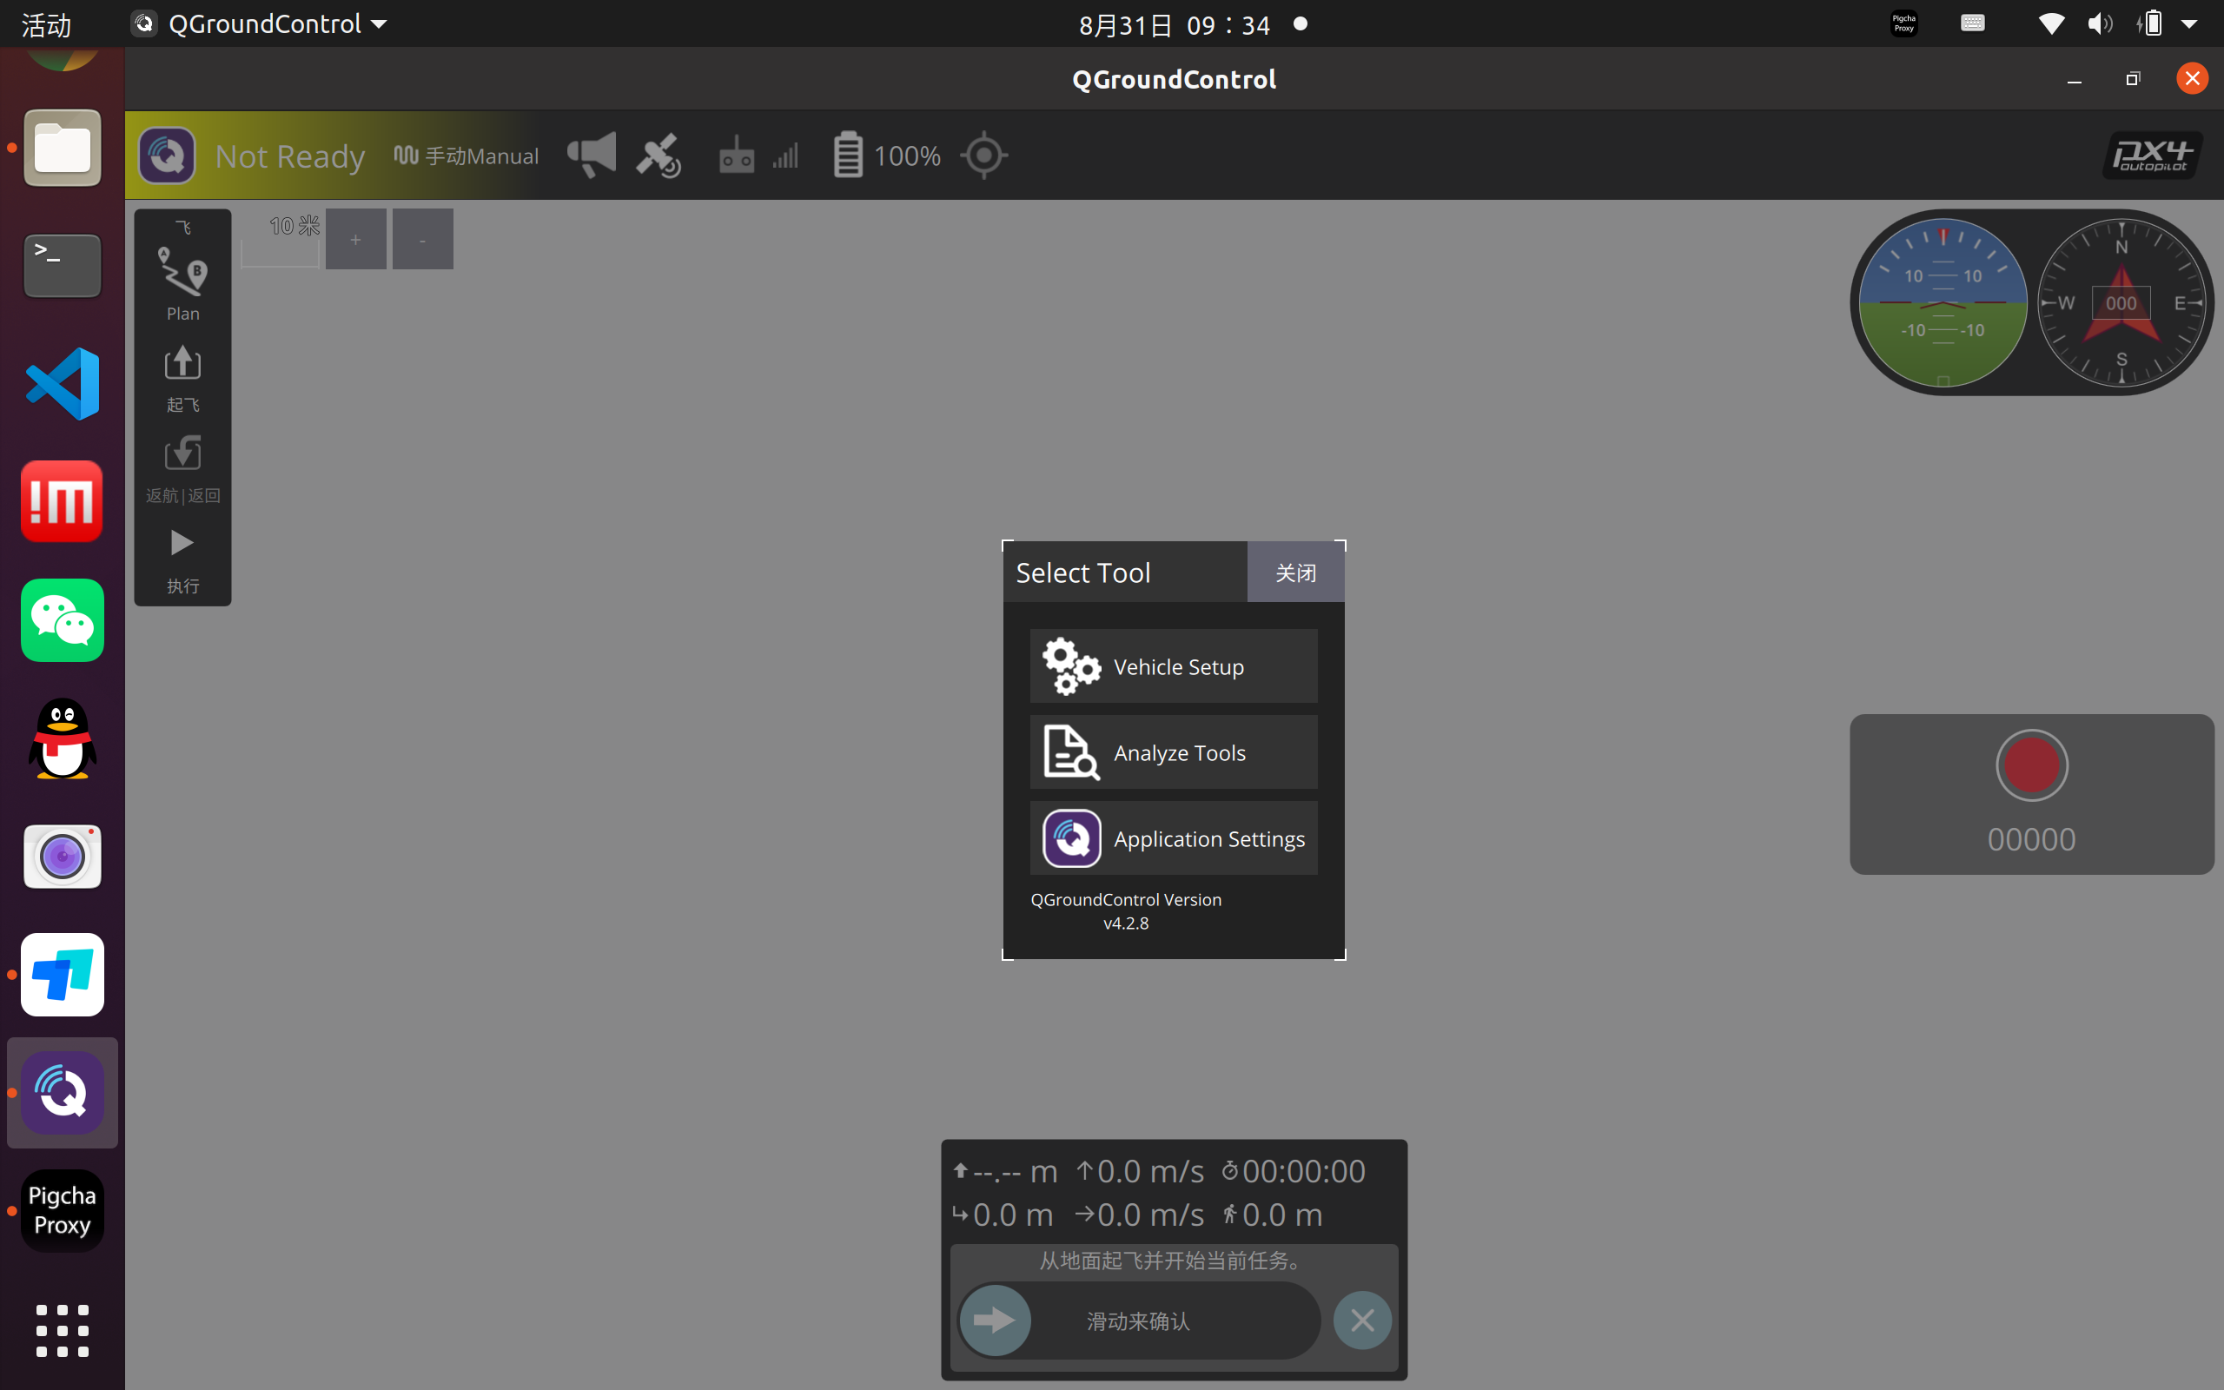Open the vehicle messages megaphone icon
Image resolution: width=2224 pixels, height=1390 pixels.
(x=592, y=155)
